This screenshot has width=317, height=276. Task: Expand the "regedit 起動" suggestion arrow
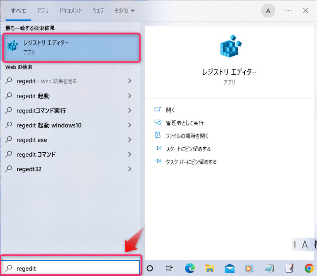coord(130,96)
